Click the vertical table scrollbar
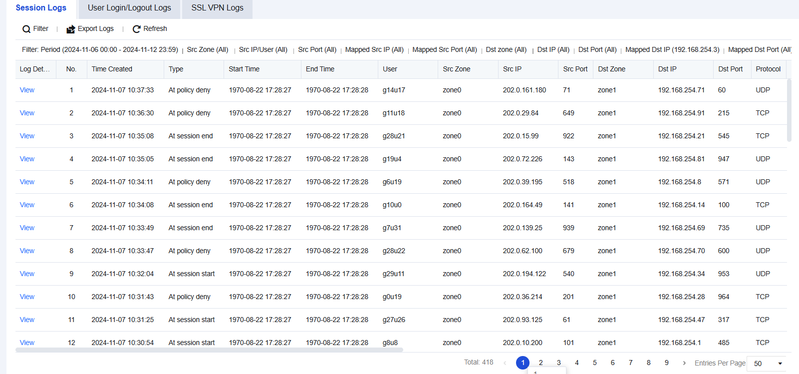This screenshot has height=374, width=799. pos(789,110)
